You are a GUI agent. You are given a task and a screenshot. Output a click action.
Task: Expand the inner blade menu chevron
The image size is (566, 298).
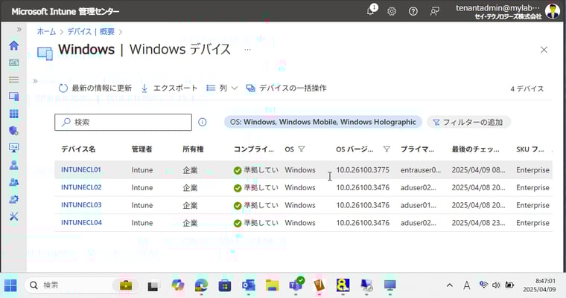coord(36,81)
